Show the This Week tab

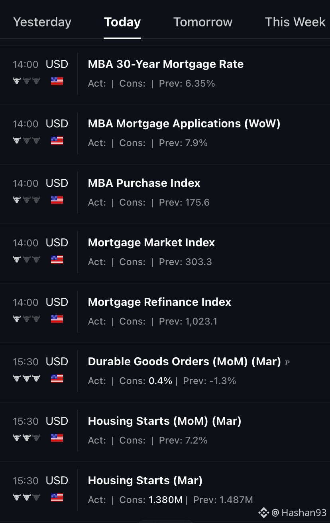click(295, 22)
